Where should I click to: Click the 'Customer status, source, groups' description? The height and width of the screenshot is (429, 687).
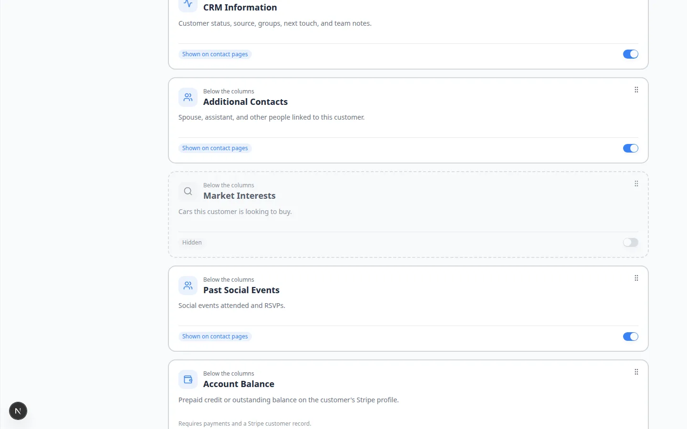pyautogui.click(x=275, y=23)
